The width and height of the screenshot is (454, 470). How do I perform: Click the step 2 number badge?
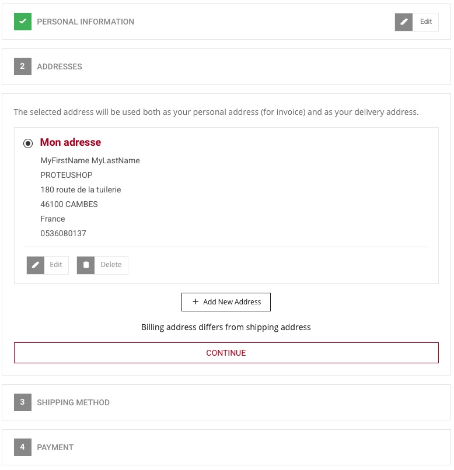point(23,66)
